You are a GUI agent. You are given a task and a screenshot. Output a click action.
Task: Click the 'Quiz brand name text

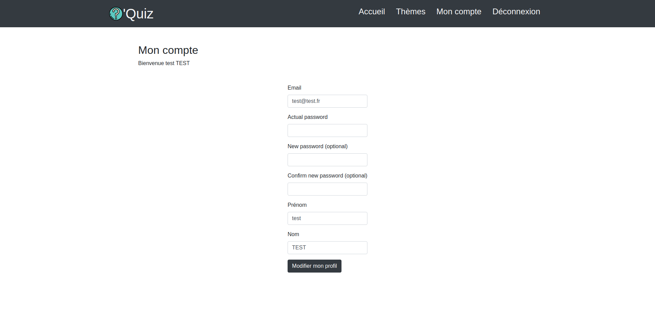139,14
